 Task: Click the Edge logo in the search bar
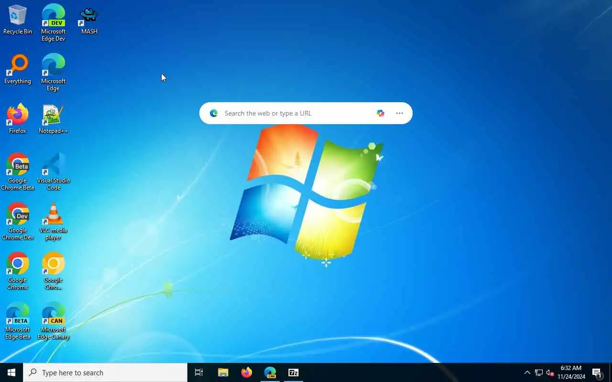coord(214,113)
